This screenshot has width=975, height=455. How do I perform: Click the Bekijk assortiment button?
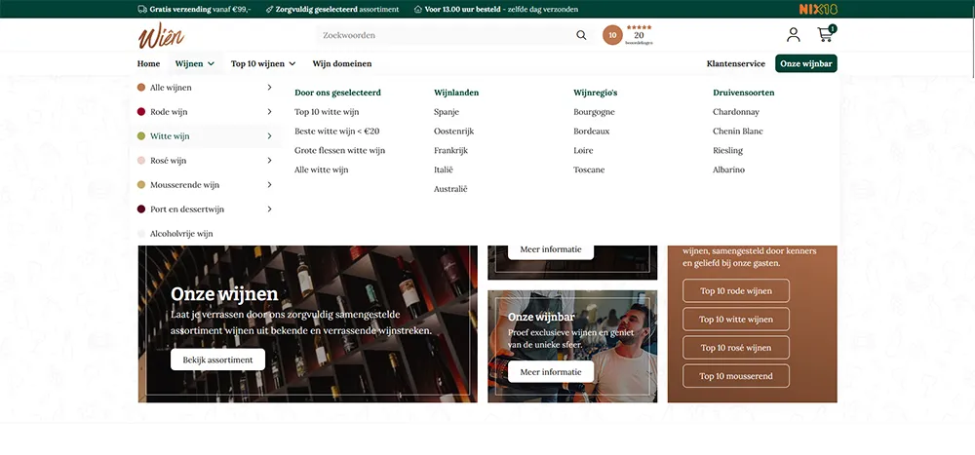click(x=217, y=360)
